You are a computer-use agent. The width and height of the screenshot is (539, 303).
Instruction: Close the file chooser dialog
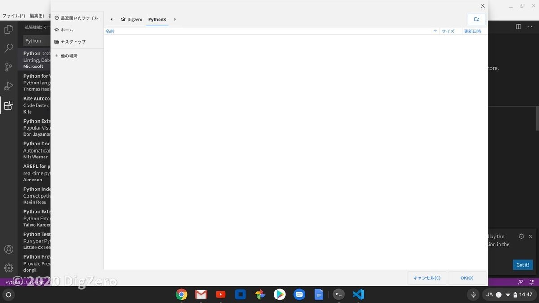tap(483, 6)
